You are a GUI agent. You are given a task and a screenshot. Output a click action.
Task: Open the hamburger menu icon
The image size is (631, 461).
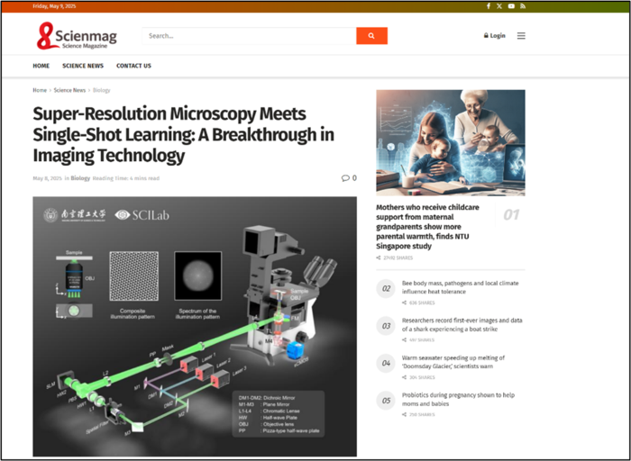[521, 36]
